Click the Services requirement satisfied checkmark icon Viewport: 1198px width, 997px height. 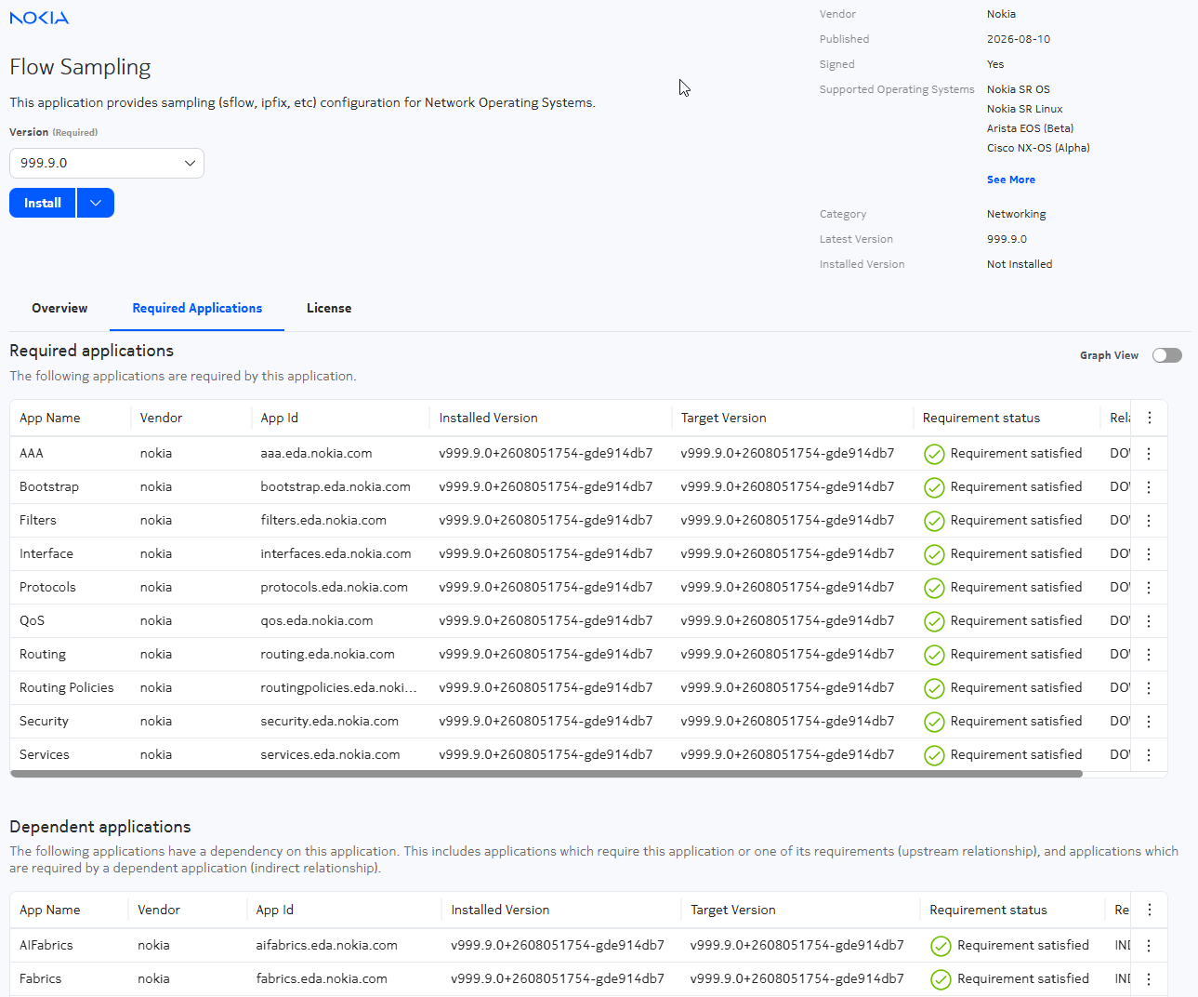pos(934,755)
